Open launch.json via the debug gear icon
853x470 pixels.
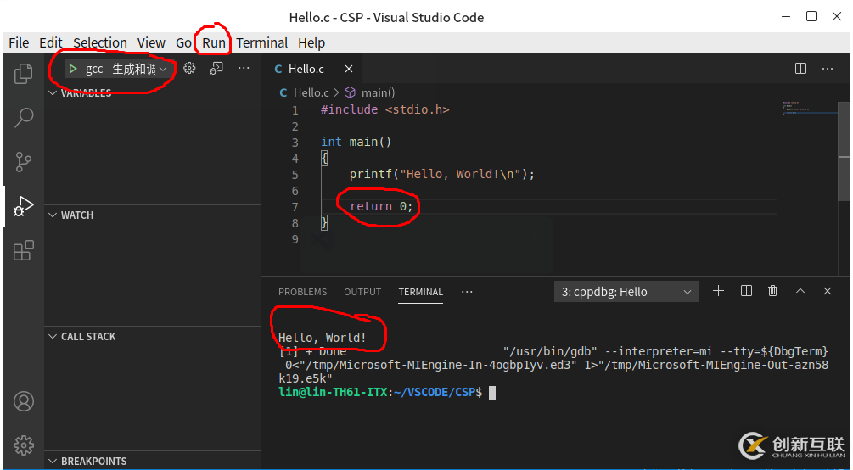coord(189,68)
